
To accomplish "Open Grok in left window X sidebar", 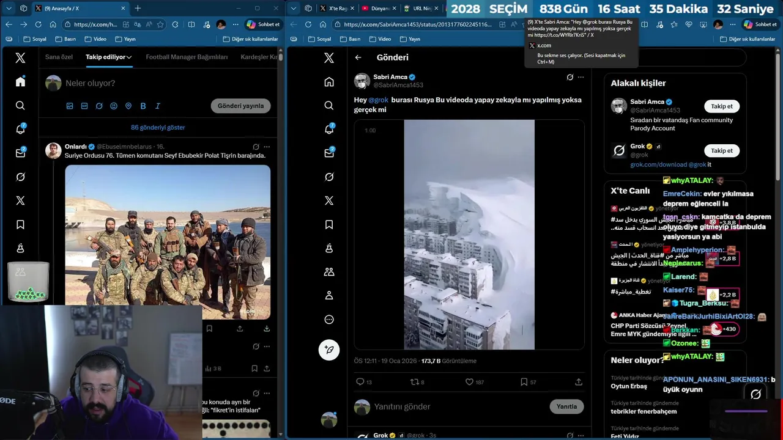I will tap(20, 177).
